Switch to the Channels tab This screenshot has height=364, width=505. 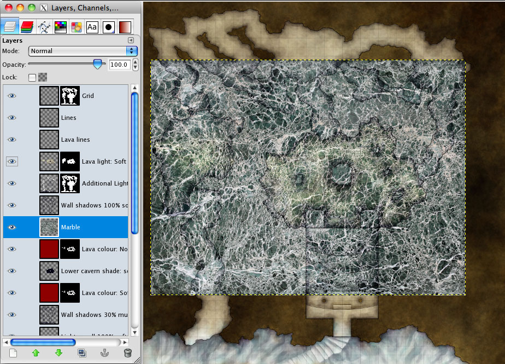click(27, 27)
